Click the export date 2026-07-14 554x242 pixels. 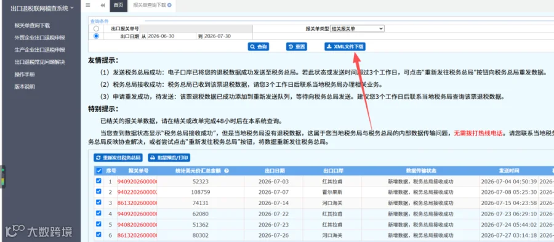274,203
